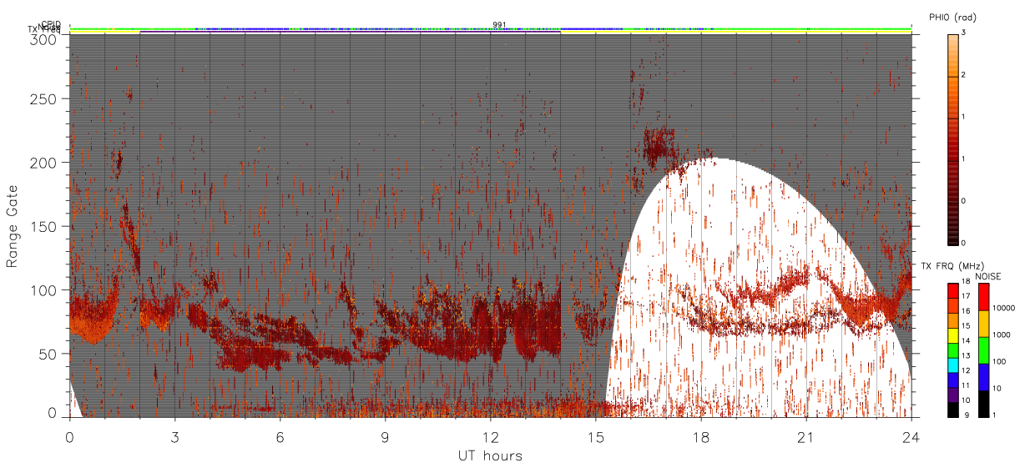The image size is (1025, 473).
Task: Click the 'Range Gate' y-axis label
Action: [x=13, y=225]
